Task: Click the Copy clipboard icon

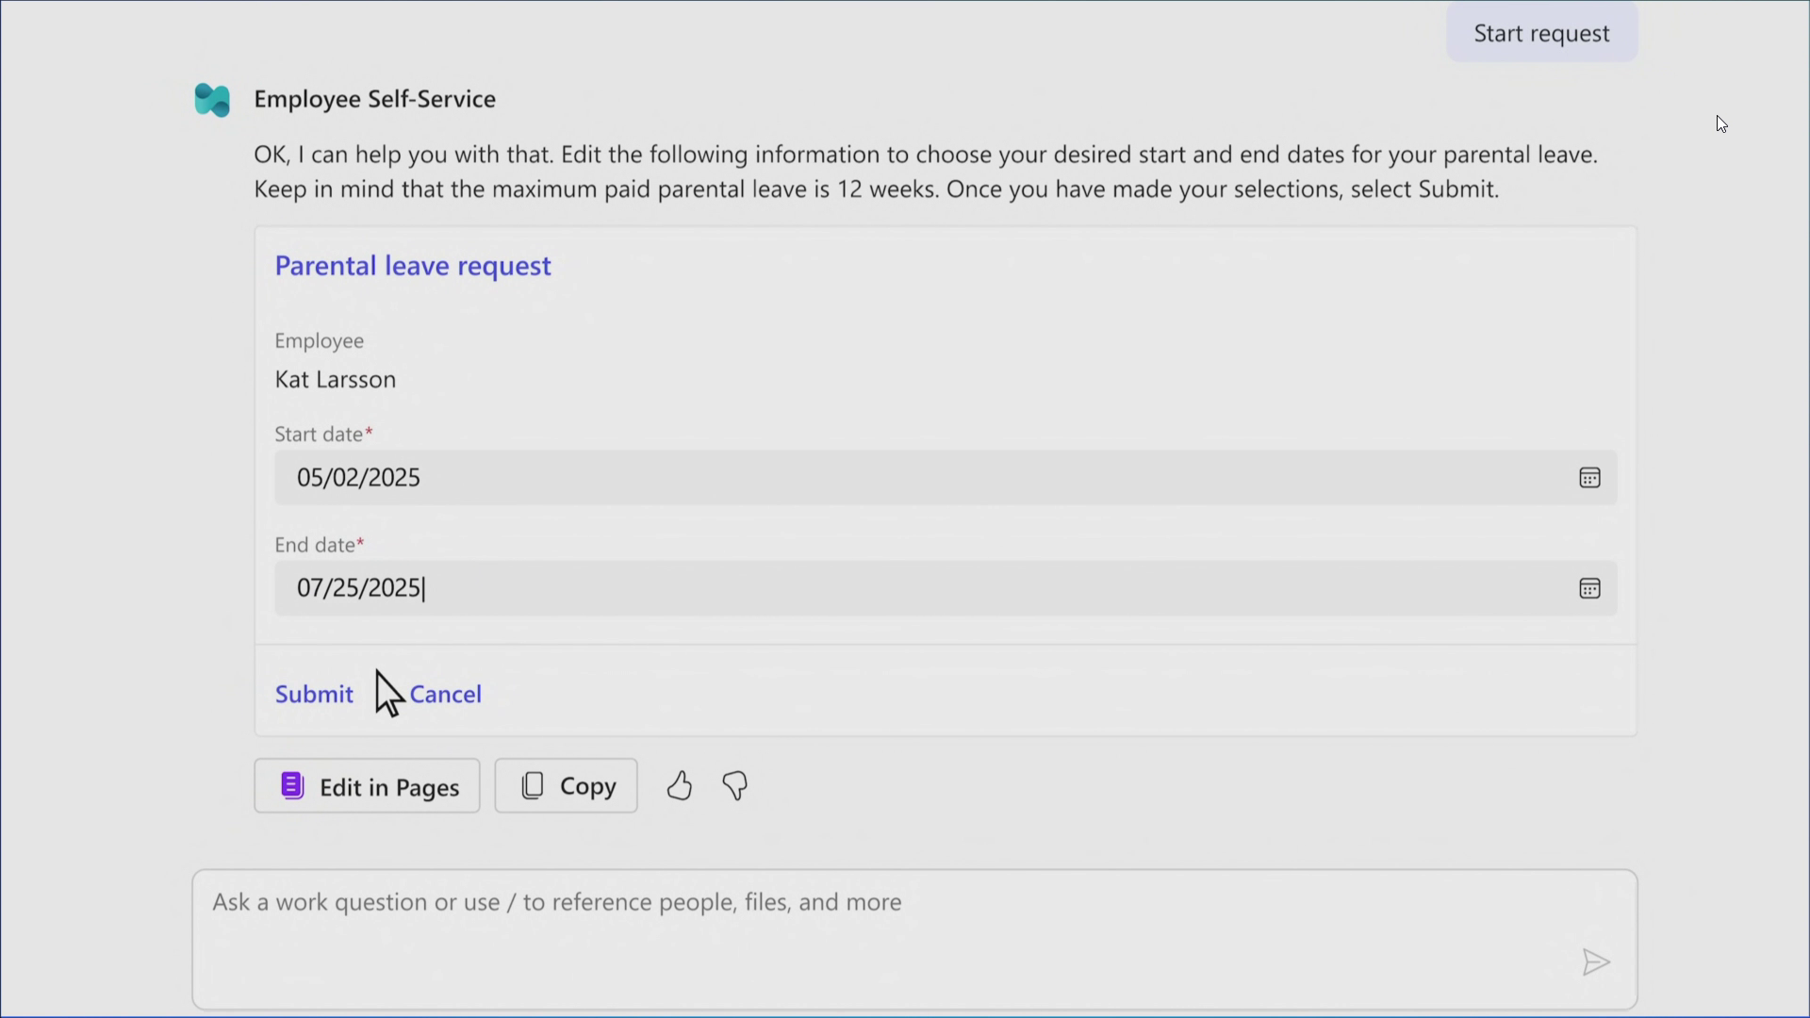Action: [x=533, y=786]
